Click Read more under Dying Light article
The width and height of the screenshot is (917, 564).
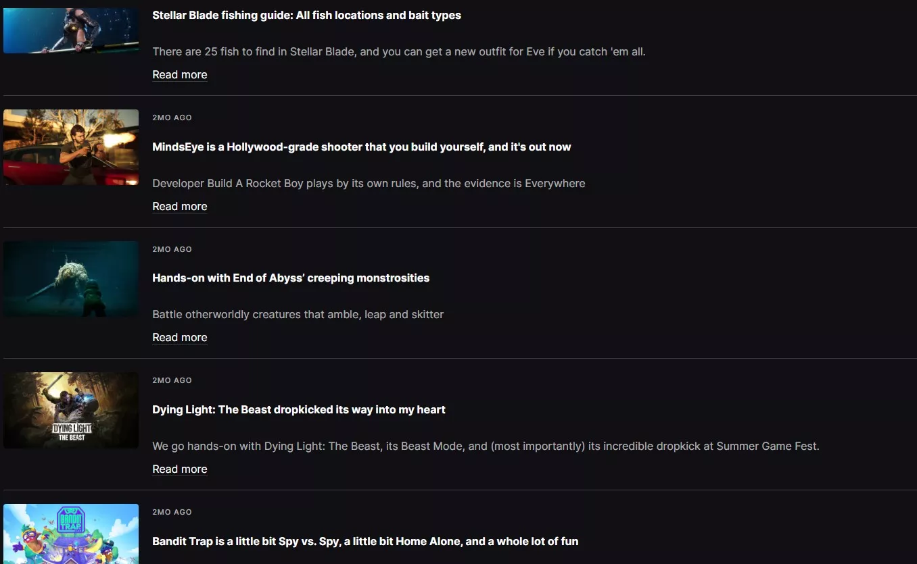(180, 469)
